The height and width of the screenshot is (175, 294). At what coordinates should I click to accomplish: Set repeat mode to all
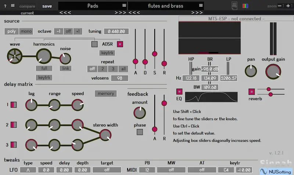123,69
